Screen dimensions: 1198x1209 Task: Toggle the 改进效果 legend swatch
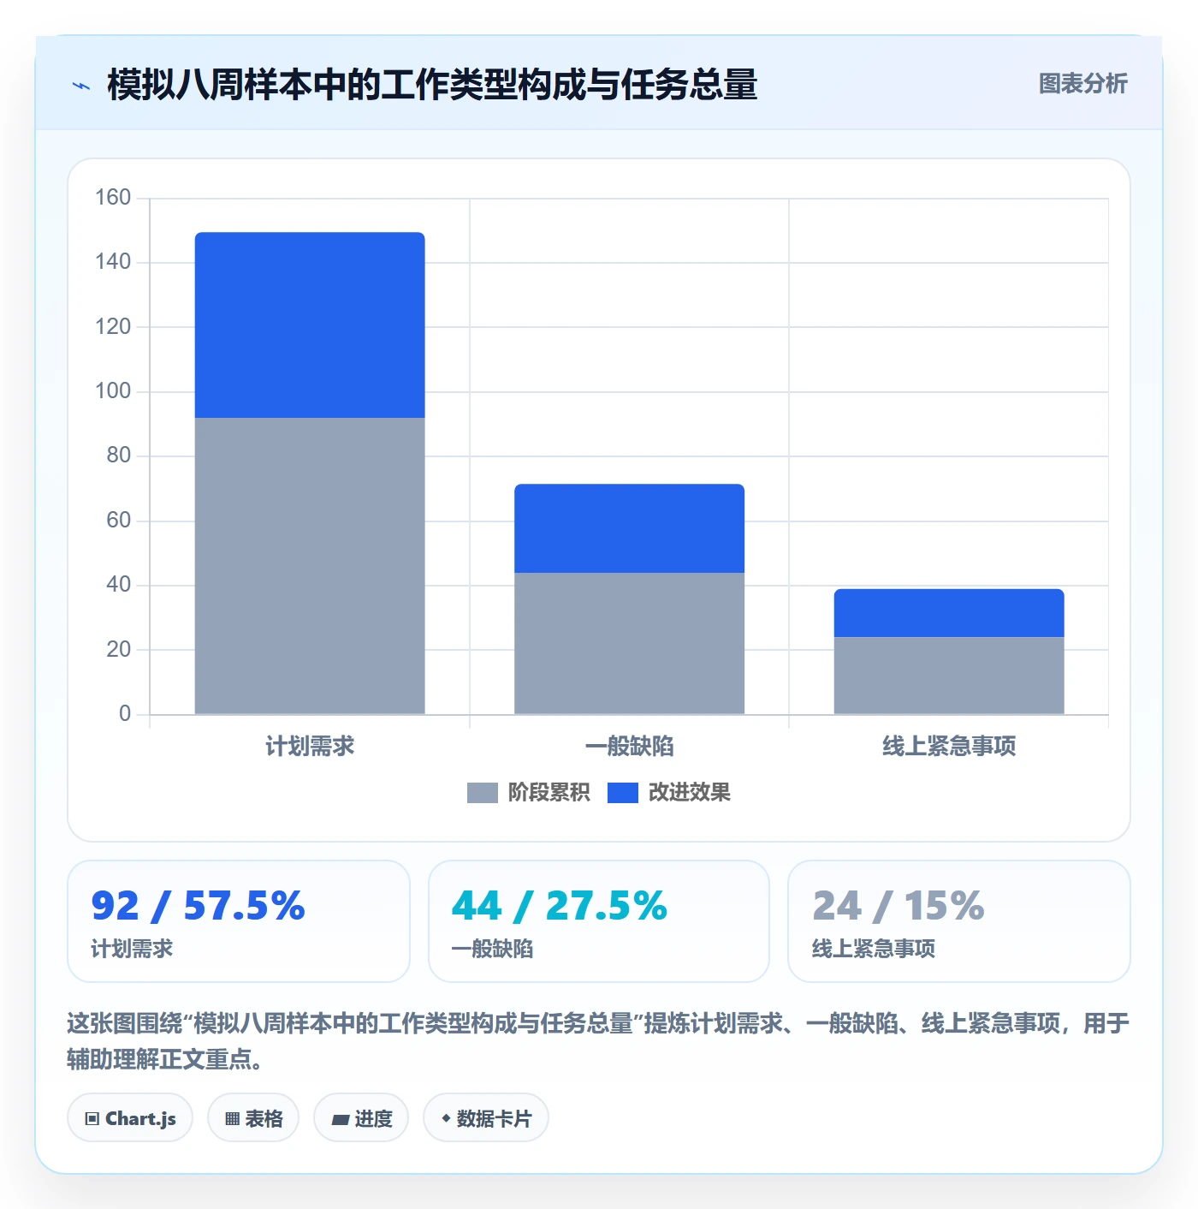pyautogui.click(x=623, y=793)
